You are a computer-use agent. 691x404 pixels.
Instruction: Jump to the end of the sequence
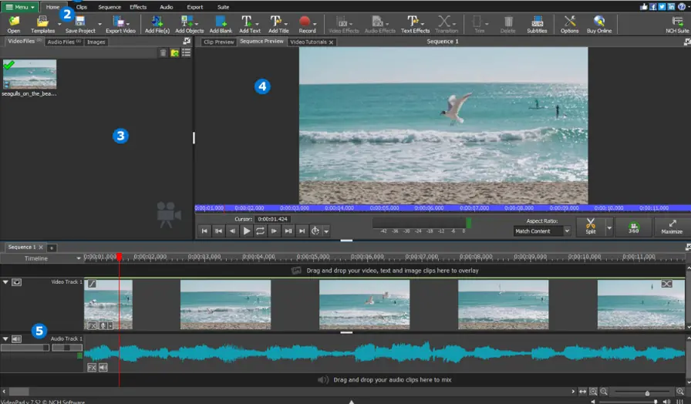point(302,231)
